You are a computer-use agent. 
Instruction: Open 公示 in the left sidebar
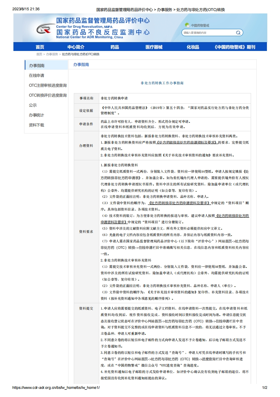tap(33, 105)
